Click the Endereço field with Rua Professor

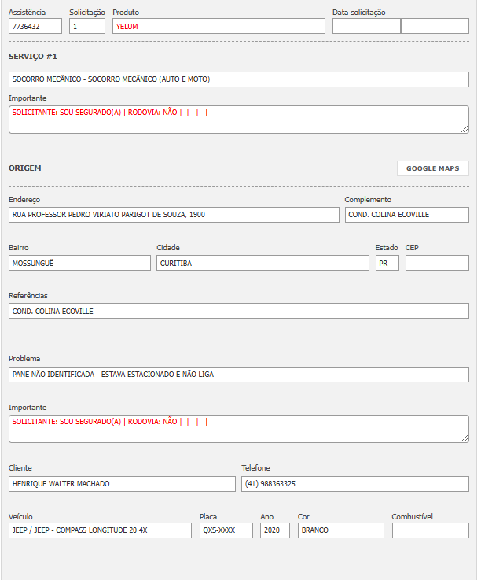pyautogui.click(x=174, y=215)
